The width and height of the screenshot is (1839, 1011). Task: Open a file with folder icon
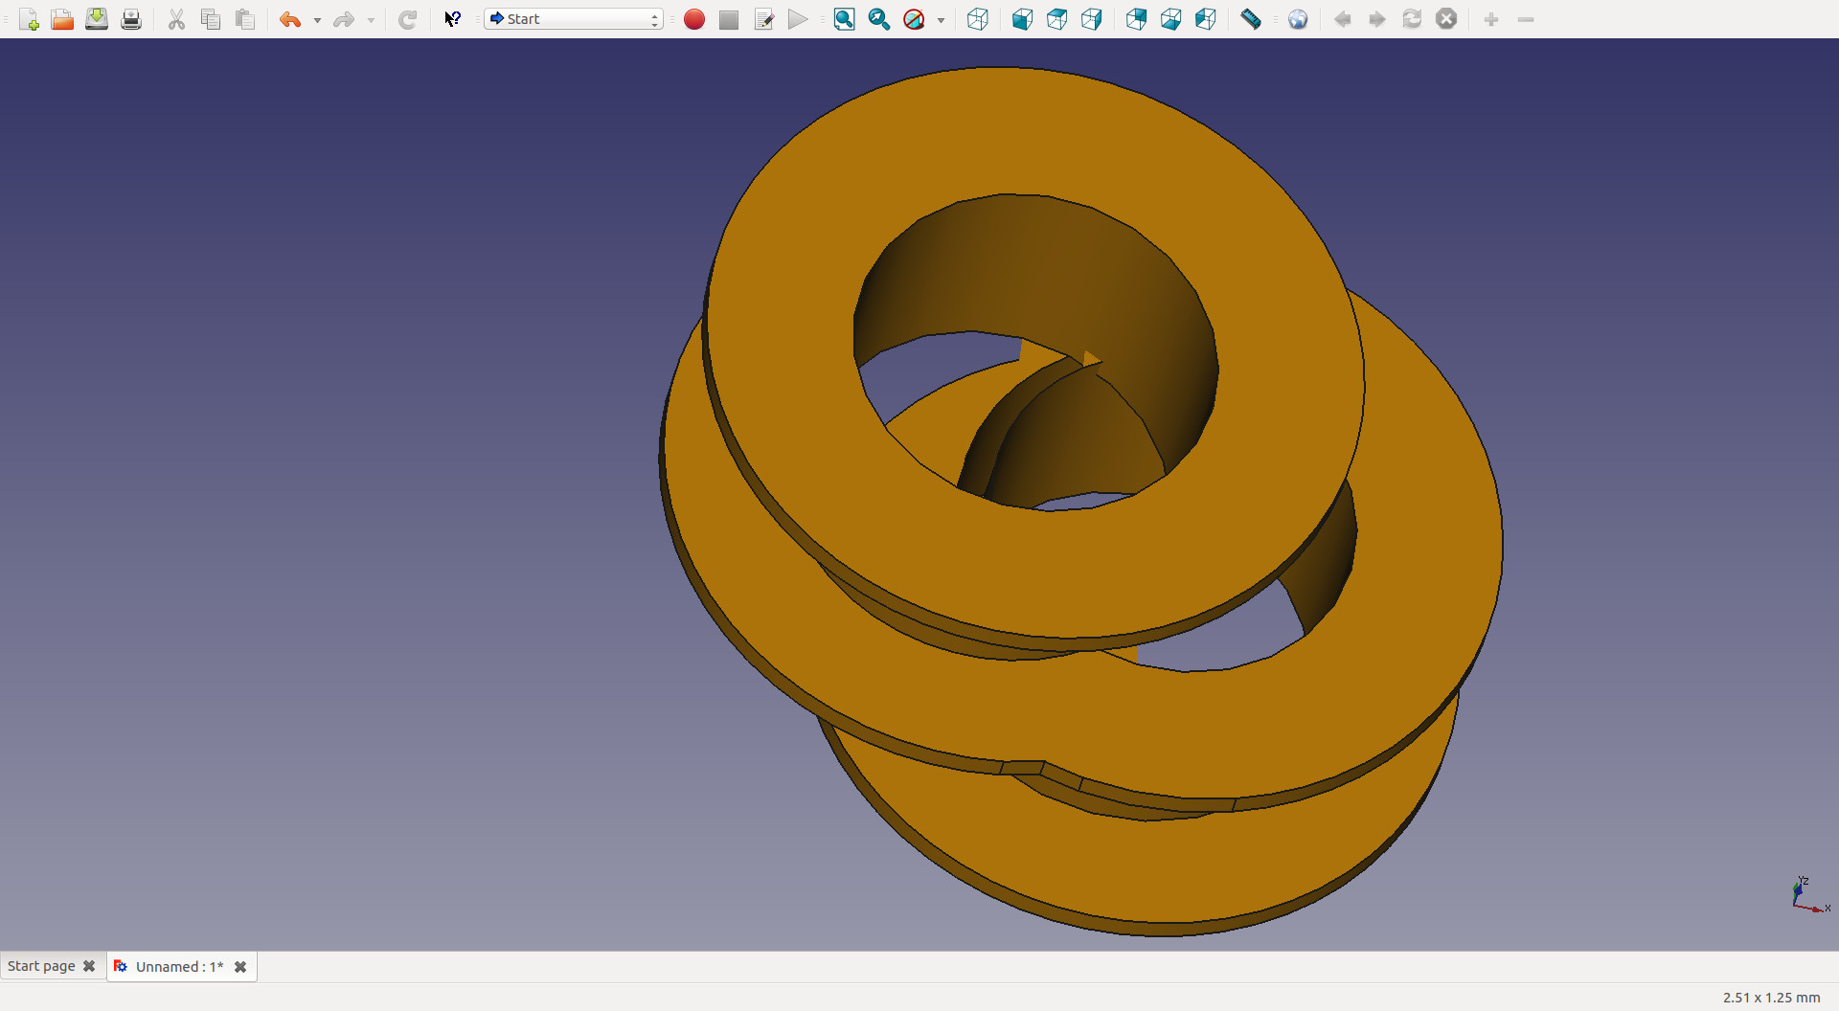point(62,19)
